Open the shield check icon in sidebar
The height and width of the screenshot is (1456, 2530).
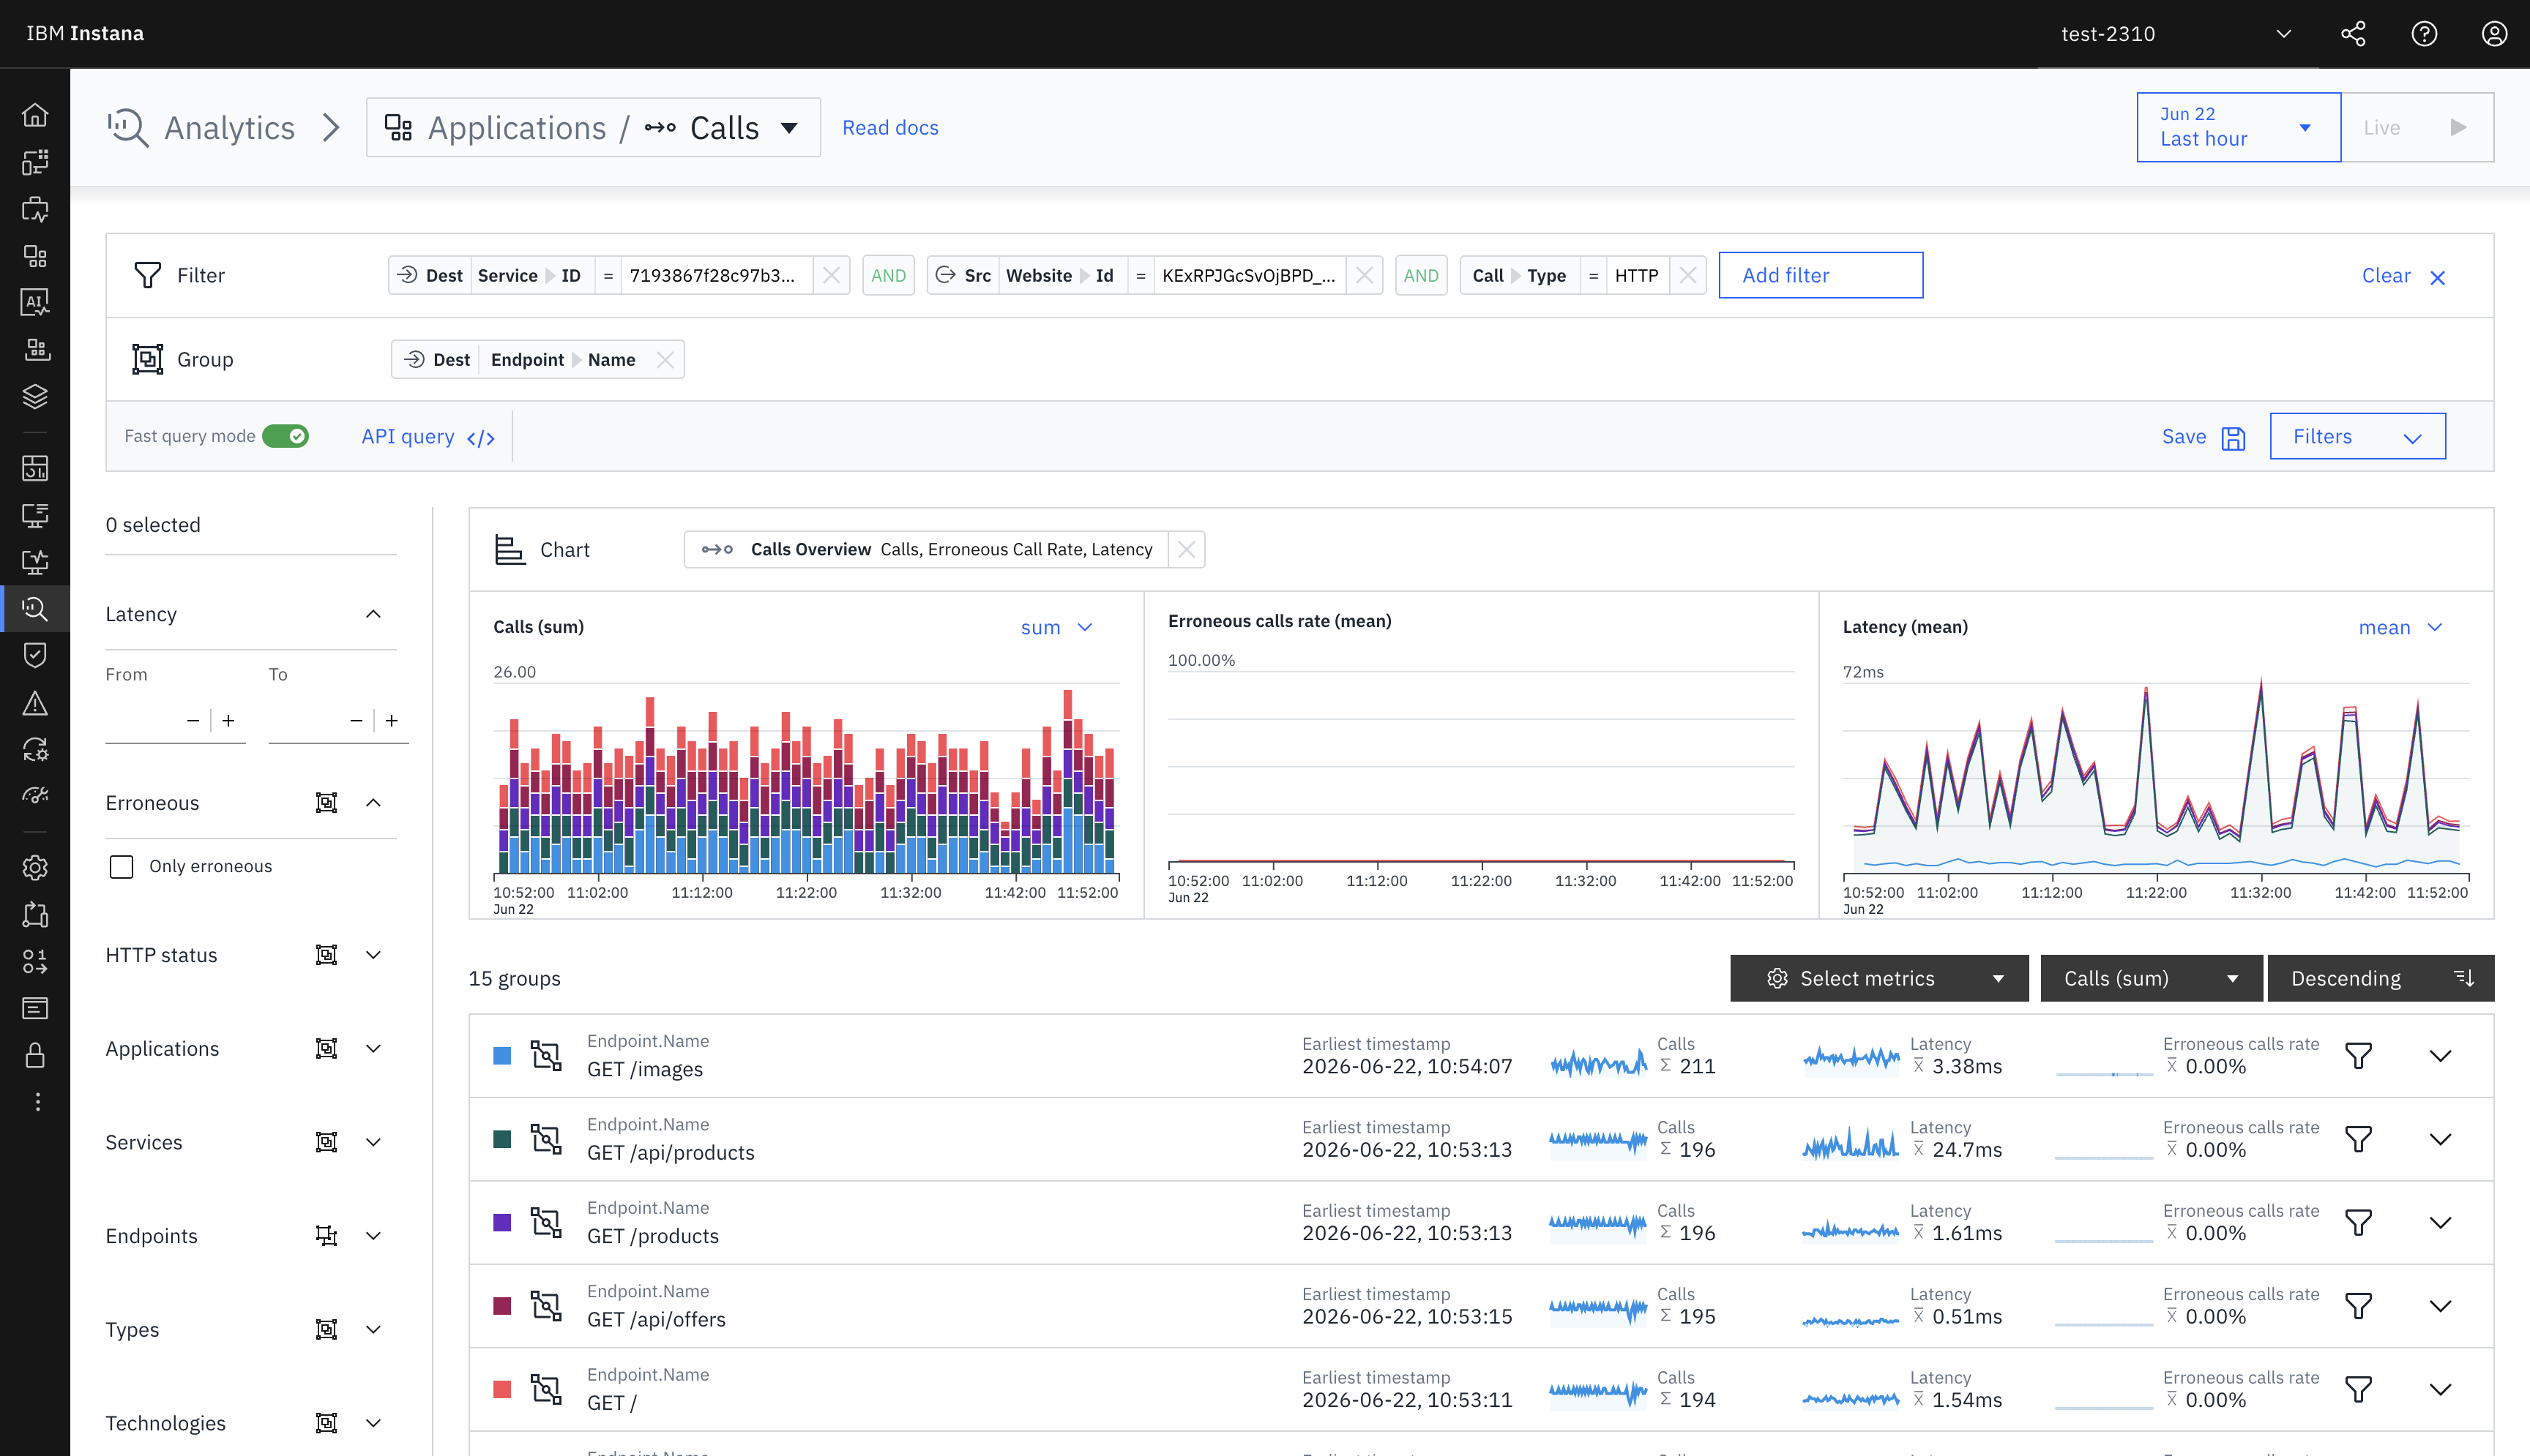pos(35,655)
